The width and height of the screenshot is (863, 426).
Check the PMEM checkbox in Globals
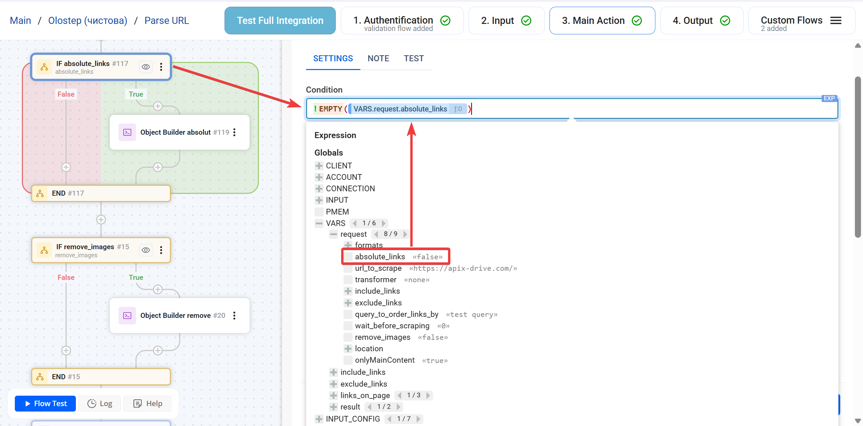319,211
